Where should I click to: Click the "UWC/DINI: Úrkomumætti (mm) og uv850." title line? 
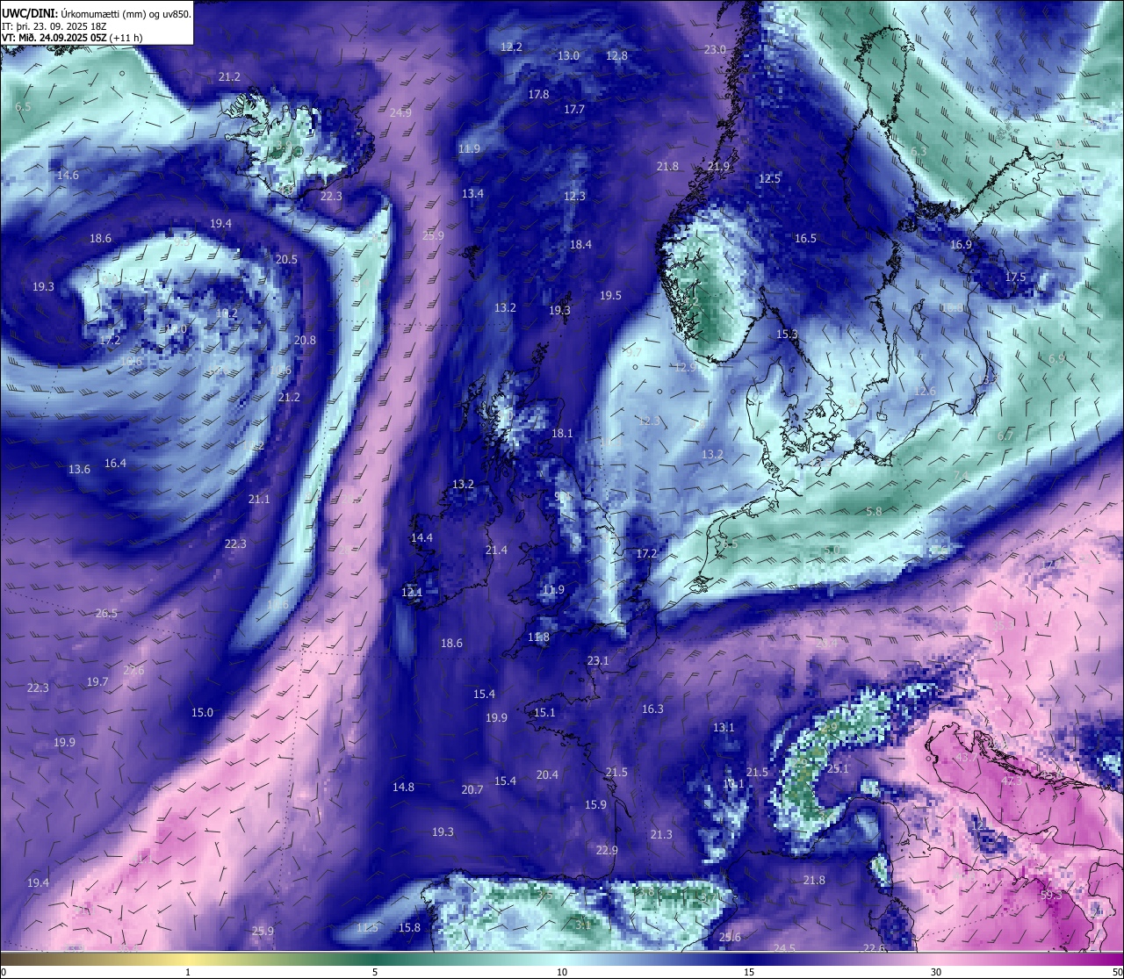click(x=96, y=13)
